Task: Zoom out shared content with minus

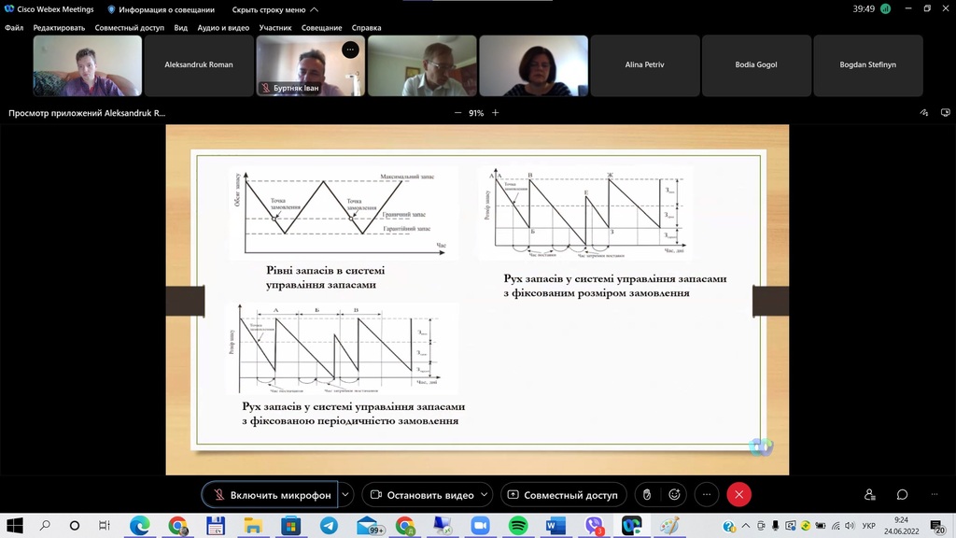Action: (457, 113)
